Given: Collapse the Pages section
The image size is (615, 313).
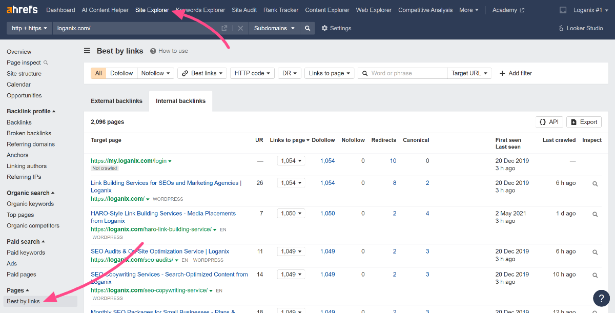Looking at the screenshot, I should (x=18, y=290).
